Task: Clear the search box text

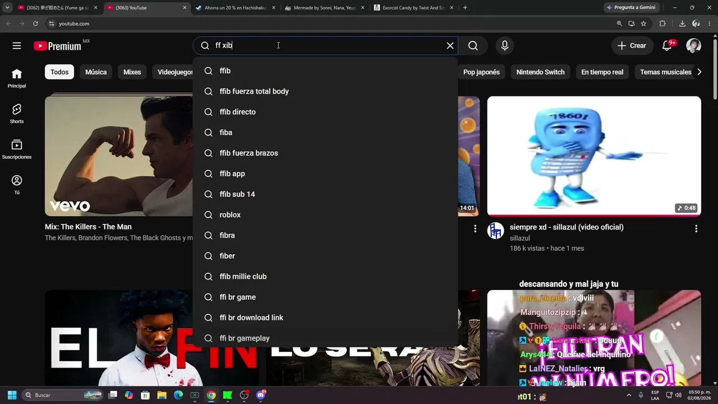Action: point(450,45)
